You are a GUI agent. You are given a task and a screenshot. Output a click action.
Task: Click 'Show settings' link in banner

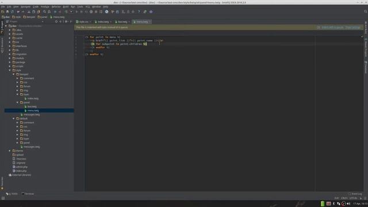352,28
